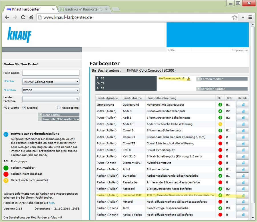Click the blue info icon beside Hinweis
The width and height of the screenshot is (257, 222).
[6, 134]
